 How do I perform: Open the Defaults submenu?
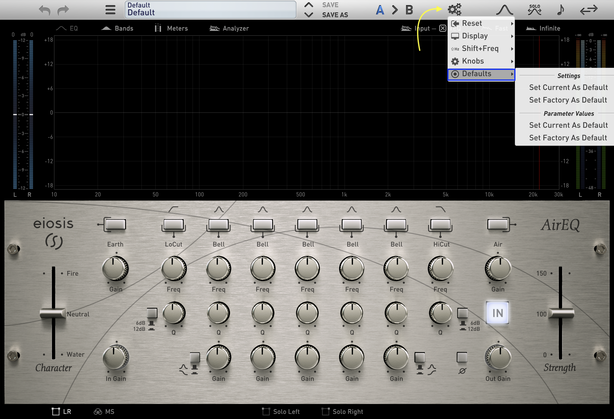point(481,74)
